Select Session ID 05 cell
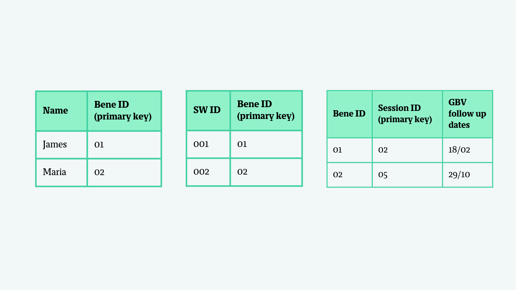Viewport: 516px width, 290px height. pos(407,175)
